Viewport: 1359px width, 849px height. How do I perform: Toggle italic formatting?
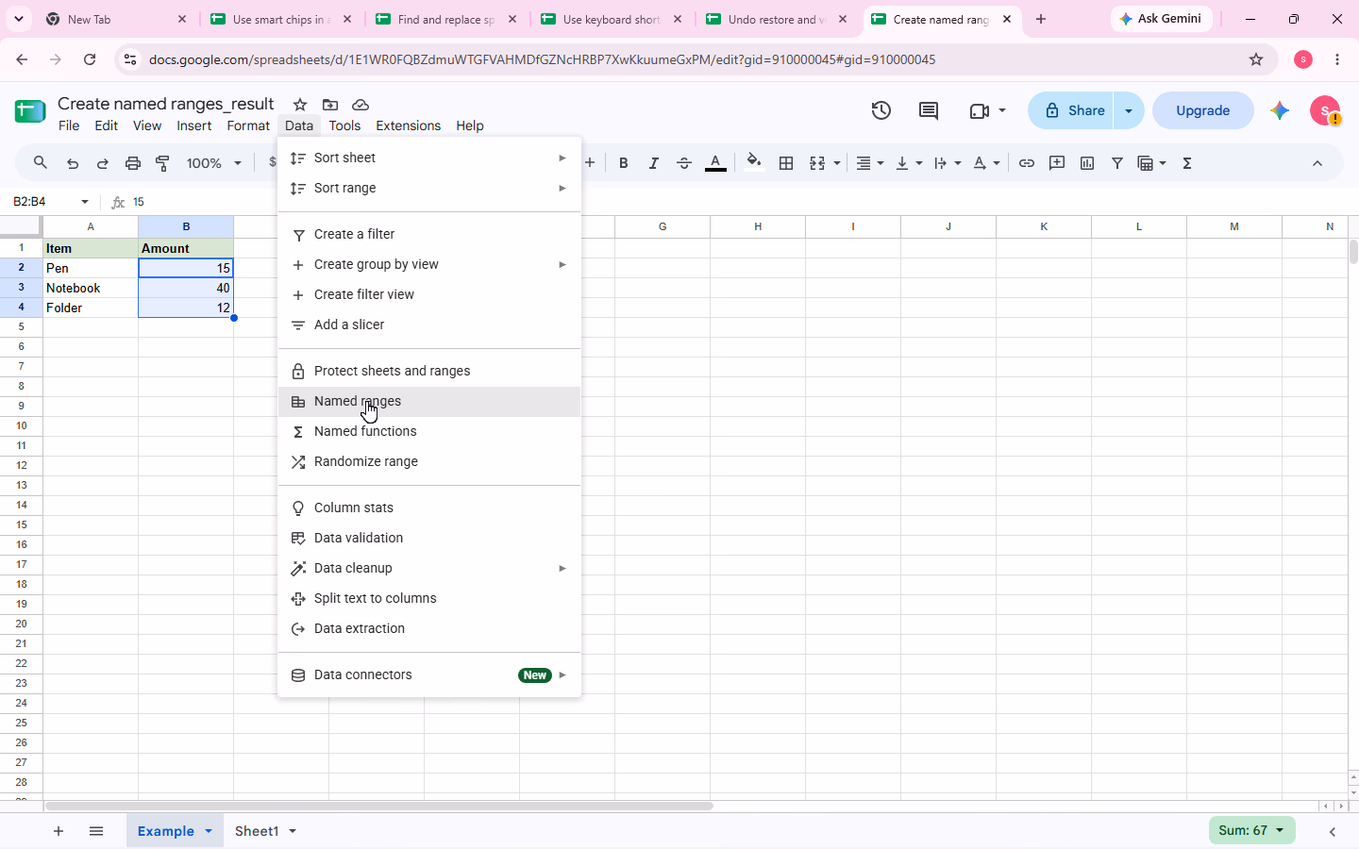(x=654, y=163)
